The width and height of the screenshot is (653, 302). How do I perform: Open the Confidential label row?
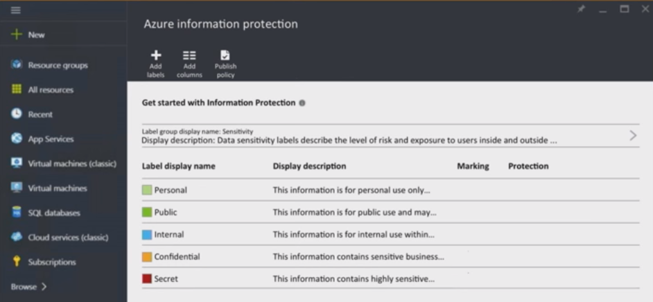[x=177, y=256]
